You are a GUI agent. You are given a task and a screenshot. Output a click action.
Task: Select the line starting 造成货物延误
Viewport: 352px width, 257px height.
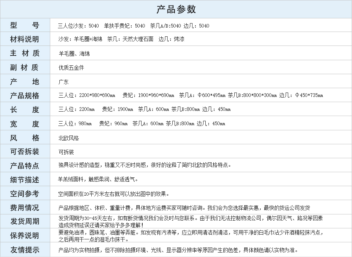tap(101, 225)
